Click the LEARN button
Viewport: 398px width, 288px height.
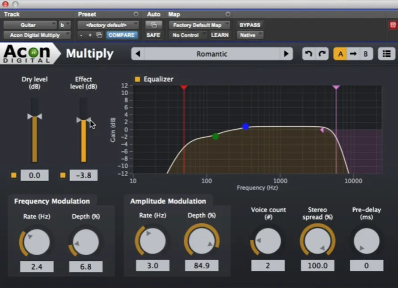point(220,35)
